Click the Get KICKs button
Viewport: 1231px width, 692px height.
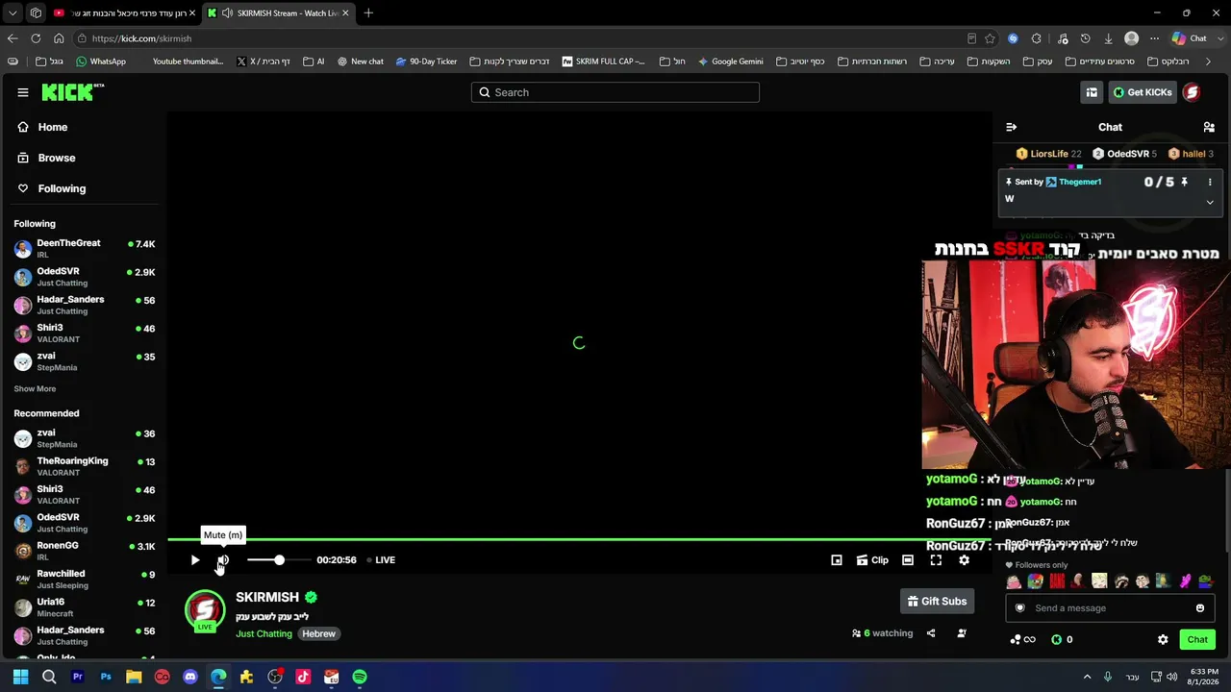click(1143, 92)
